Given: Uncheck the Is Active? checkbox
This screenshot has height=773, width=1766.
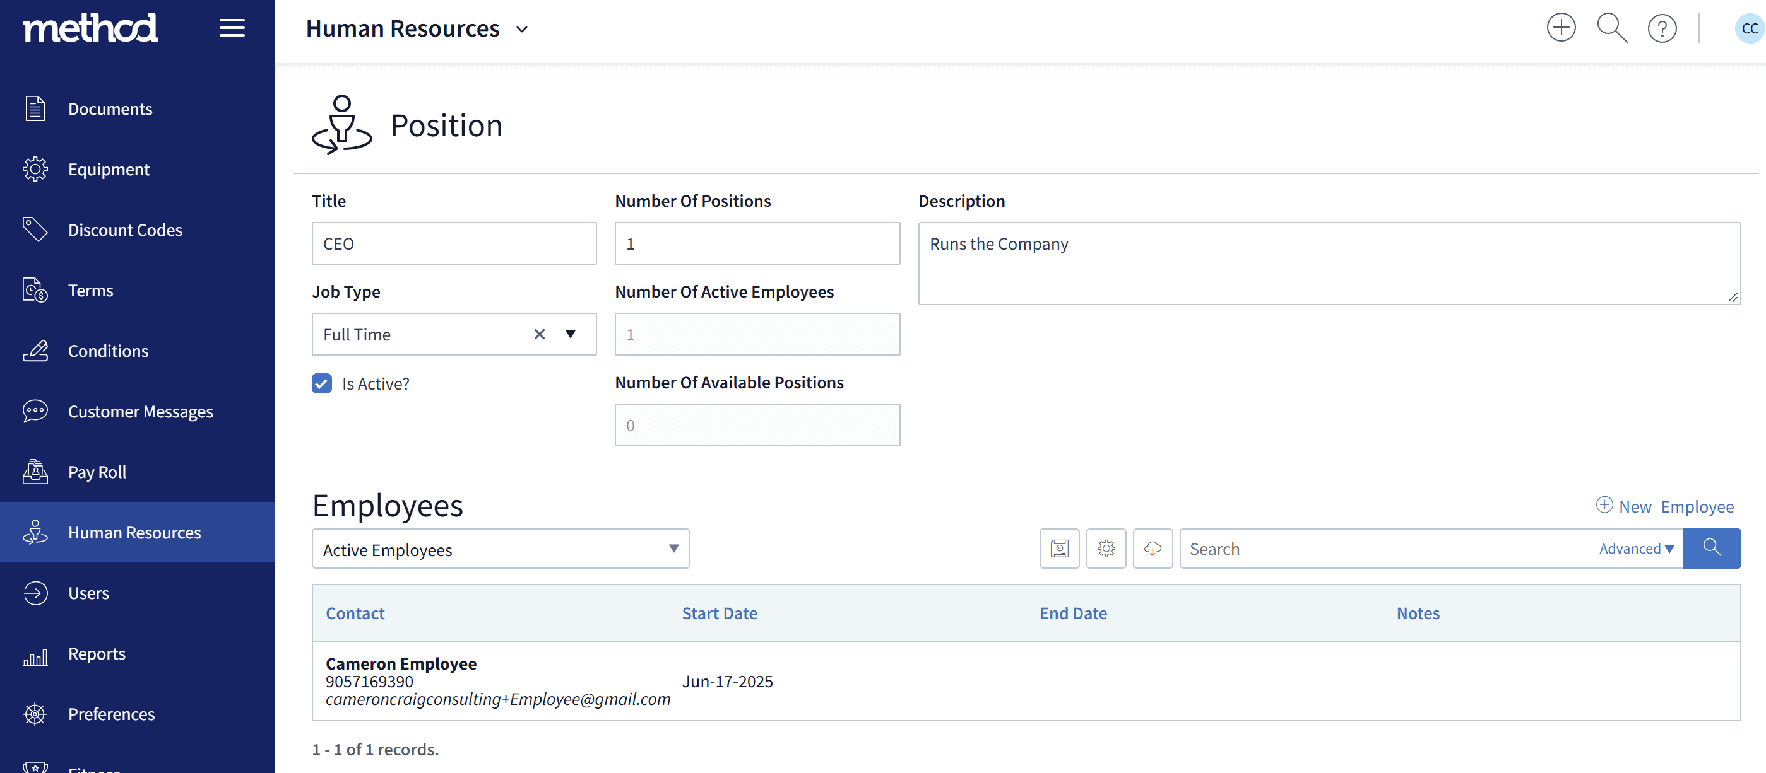Looking at the screenshot, I should [x=321, y=383].
